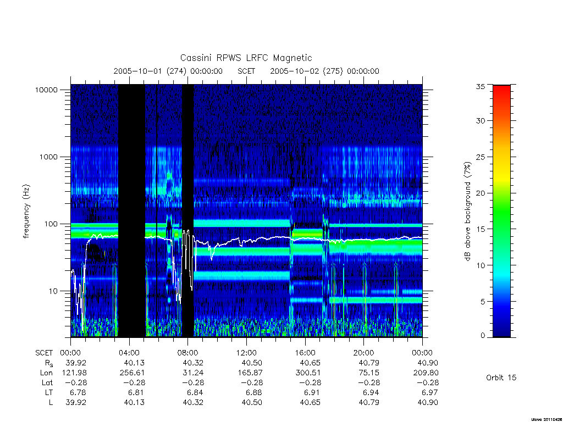Screen dimensions: 563x422
Task: Click the color bar '10' tick label
Action: pos(480,265)
